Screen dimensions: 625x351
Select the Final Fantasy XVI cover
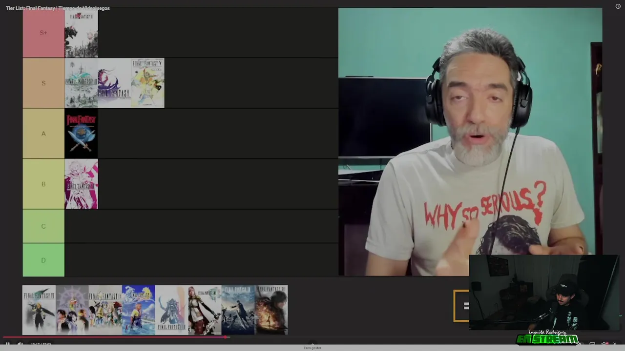(271, 310)
